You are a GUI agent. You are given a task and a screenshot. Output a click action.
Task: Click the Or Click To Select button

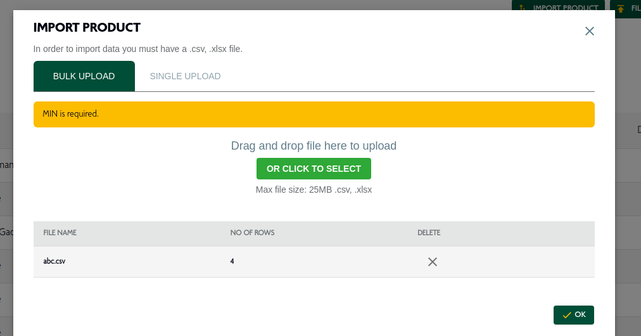(314, 169)
